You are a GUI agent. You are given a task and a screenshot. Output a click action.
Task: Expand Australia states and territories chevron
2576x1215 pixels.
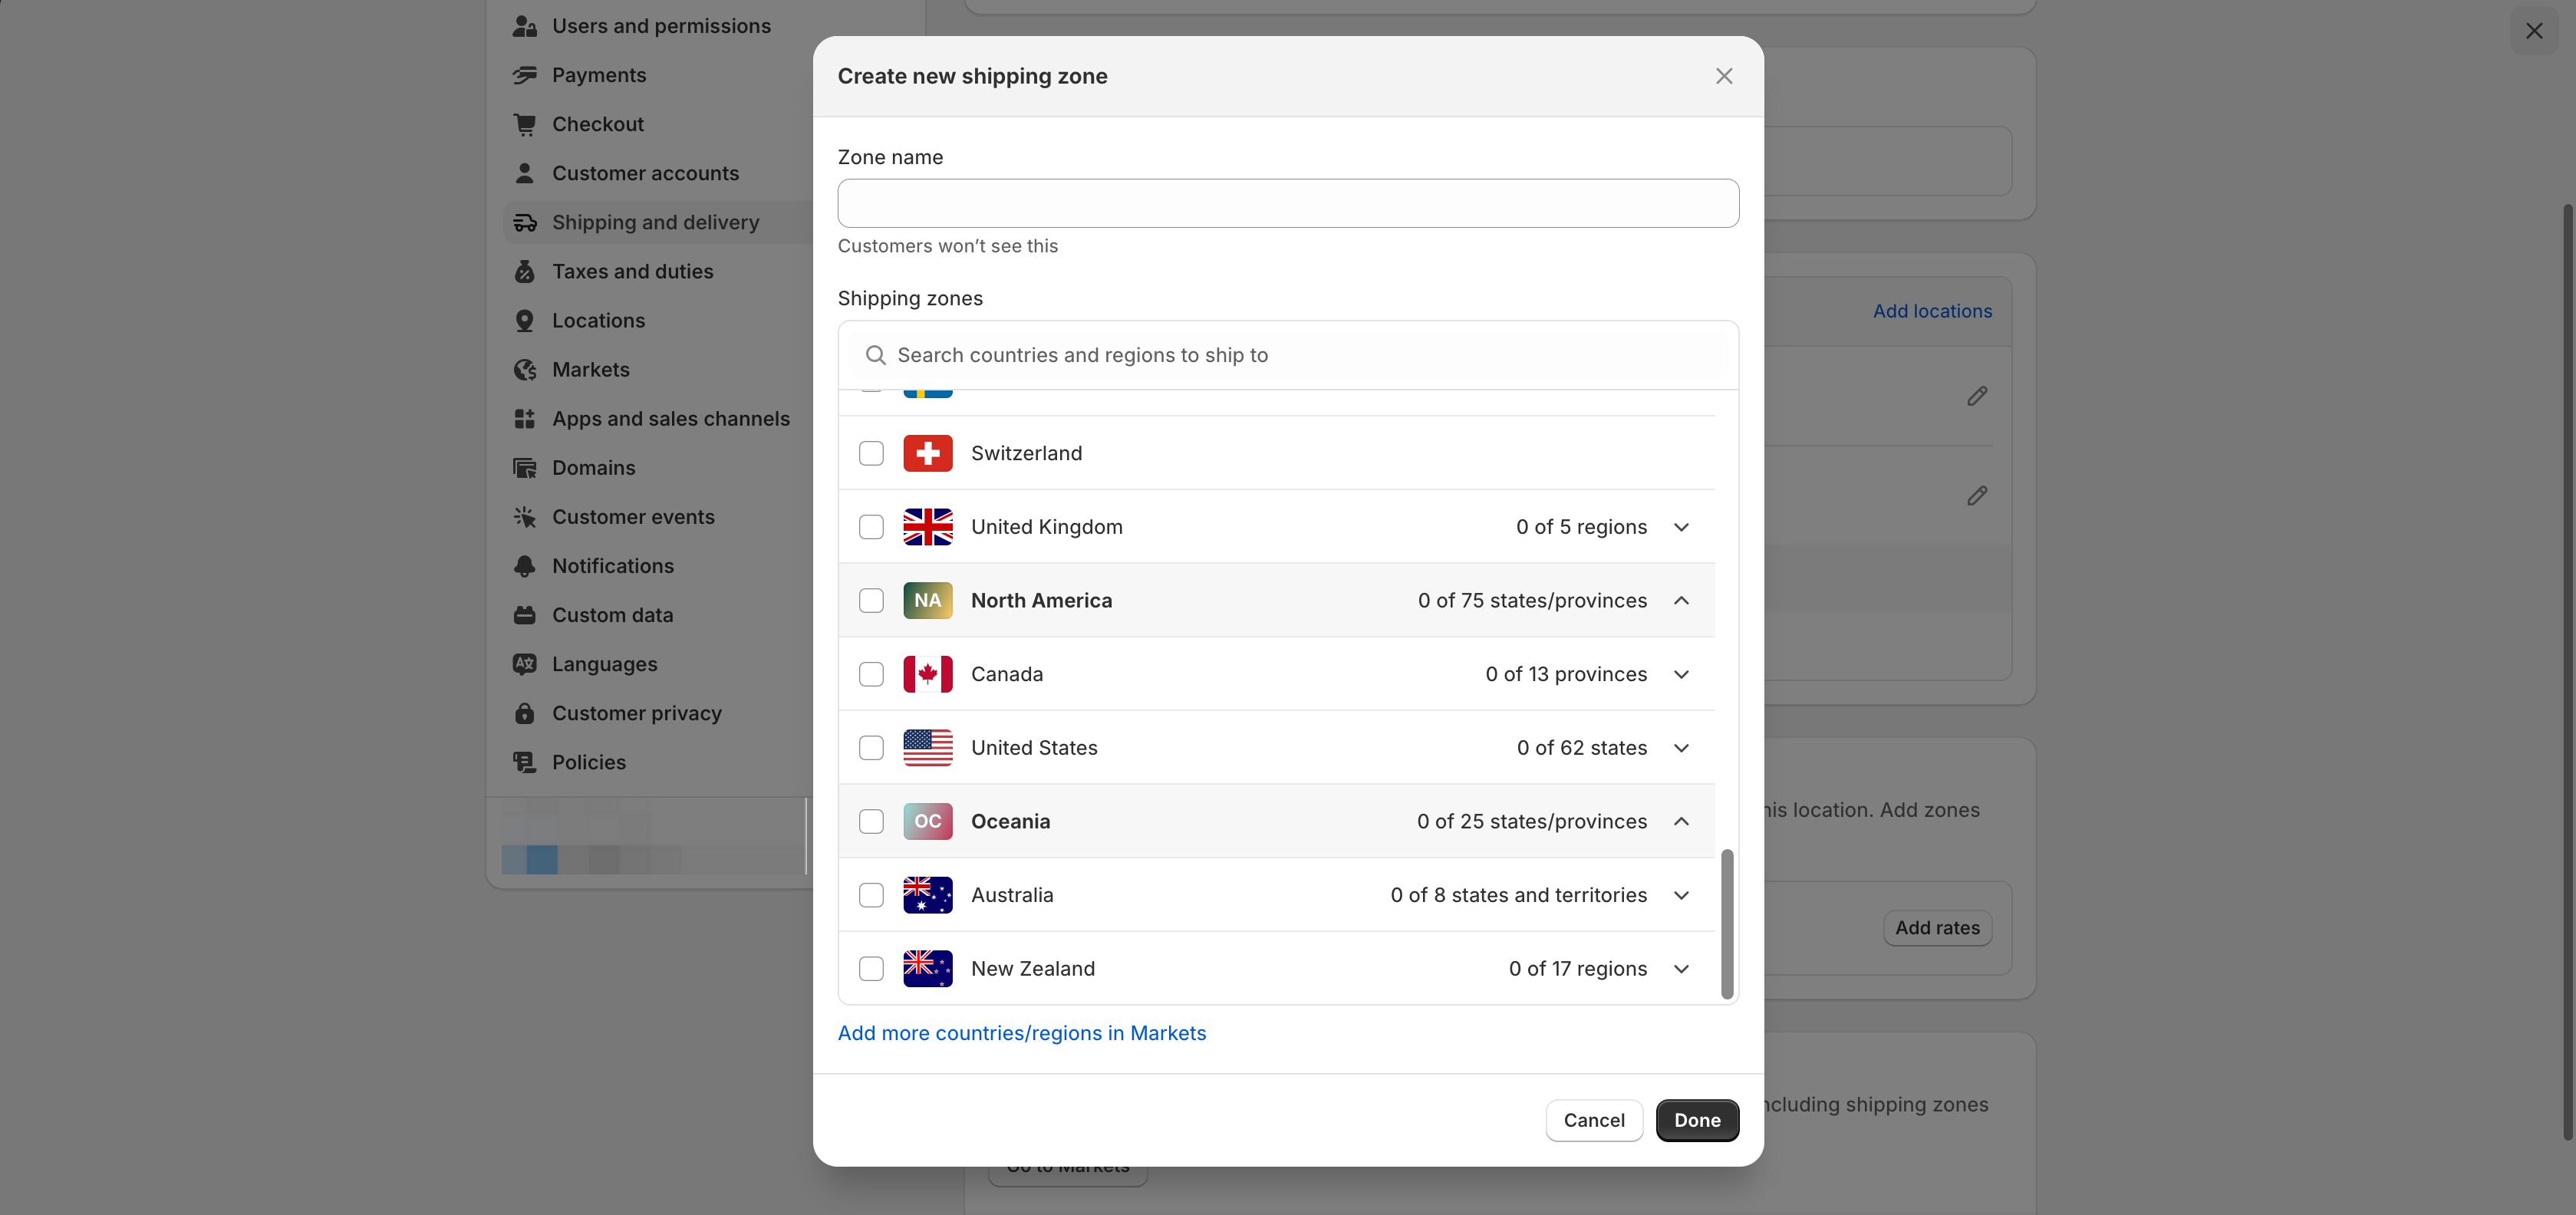coord(1681,895)
